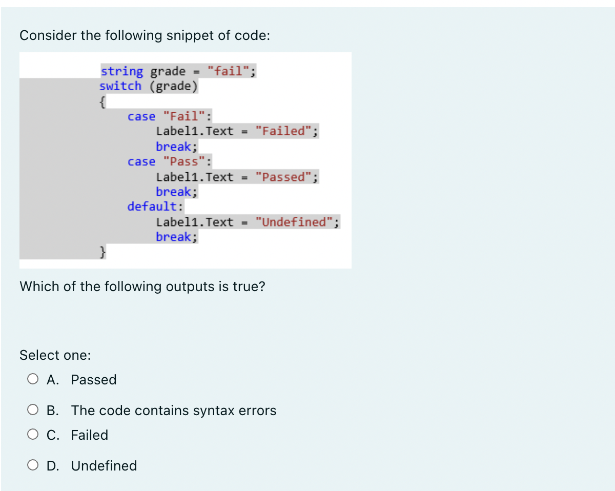Screen dimensions: 615x491
Task: Click the Label1.Text = "Undefined" line
Action: (248, 222)
